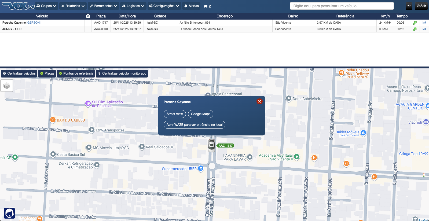Click the camera icon in table header
The width and height of the screenshot is (429, 221).
88,16
